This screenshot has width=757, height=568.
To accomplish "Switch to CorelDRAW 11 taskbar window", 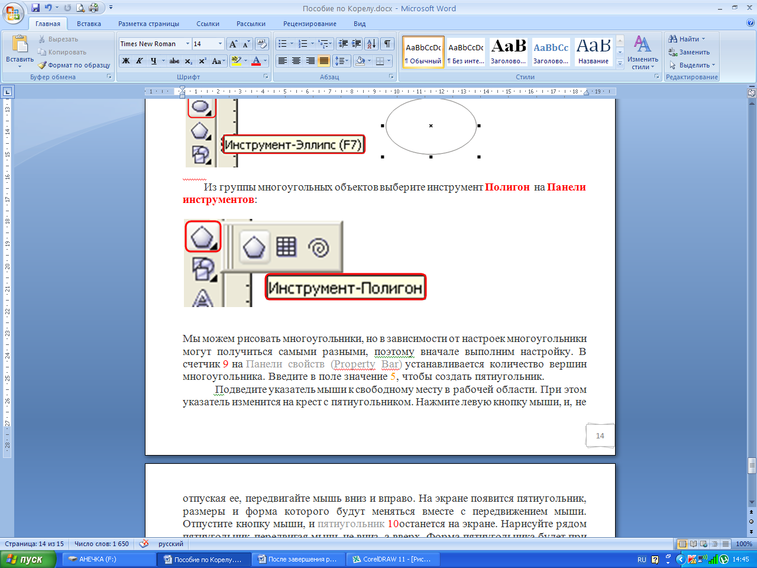I will pyautogui.click(x=393, y=559).
